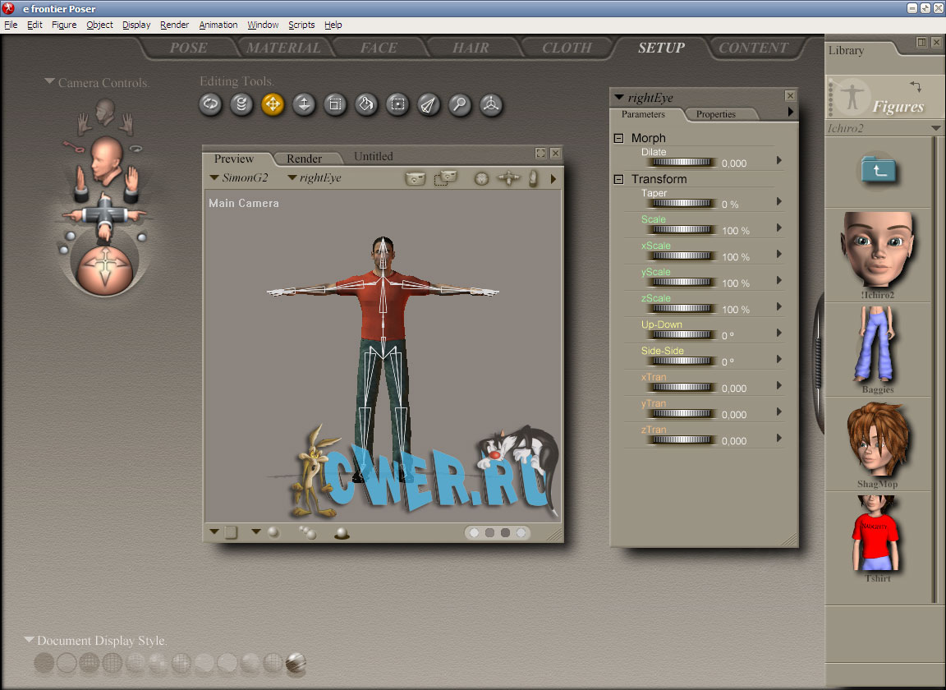Click the red key animating toggle

tap(76, 149)
